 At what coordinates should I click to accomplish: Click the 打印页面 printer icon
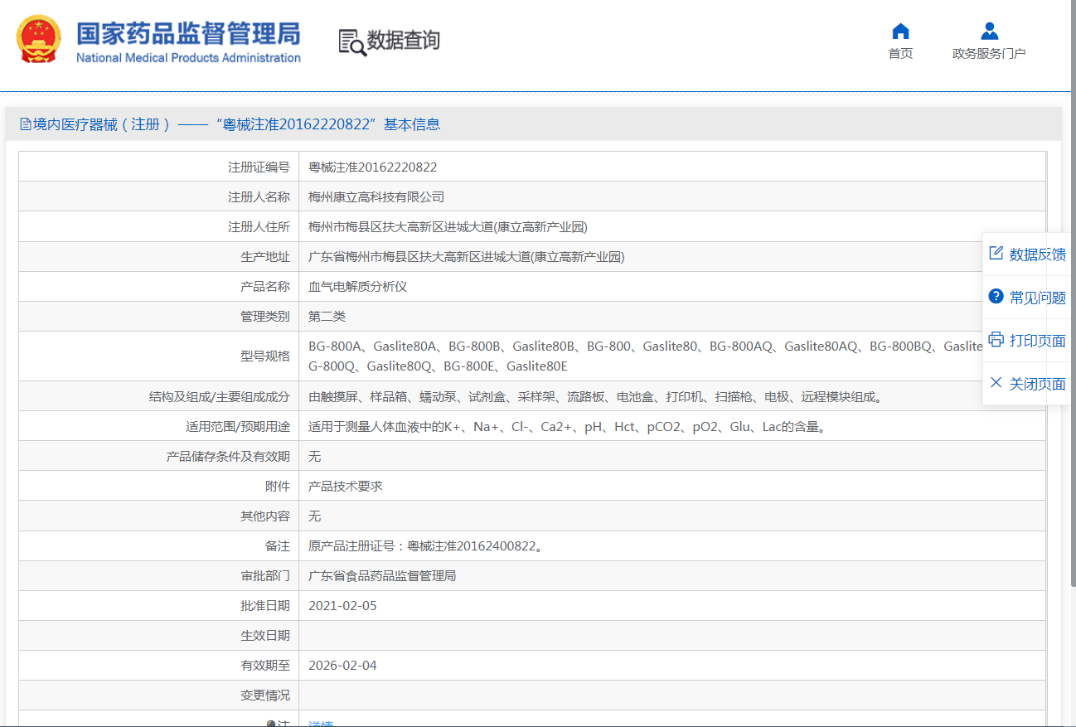[996, 340]
